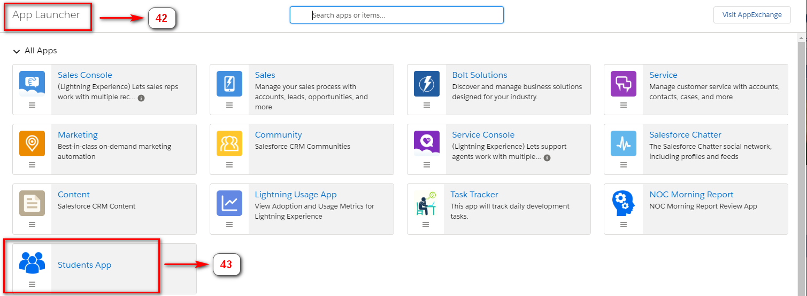Screen dimensions: 807x296
Task: Click the Visit AppExchange button
Action: [x=751, y=15]
